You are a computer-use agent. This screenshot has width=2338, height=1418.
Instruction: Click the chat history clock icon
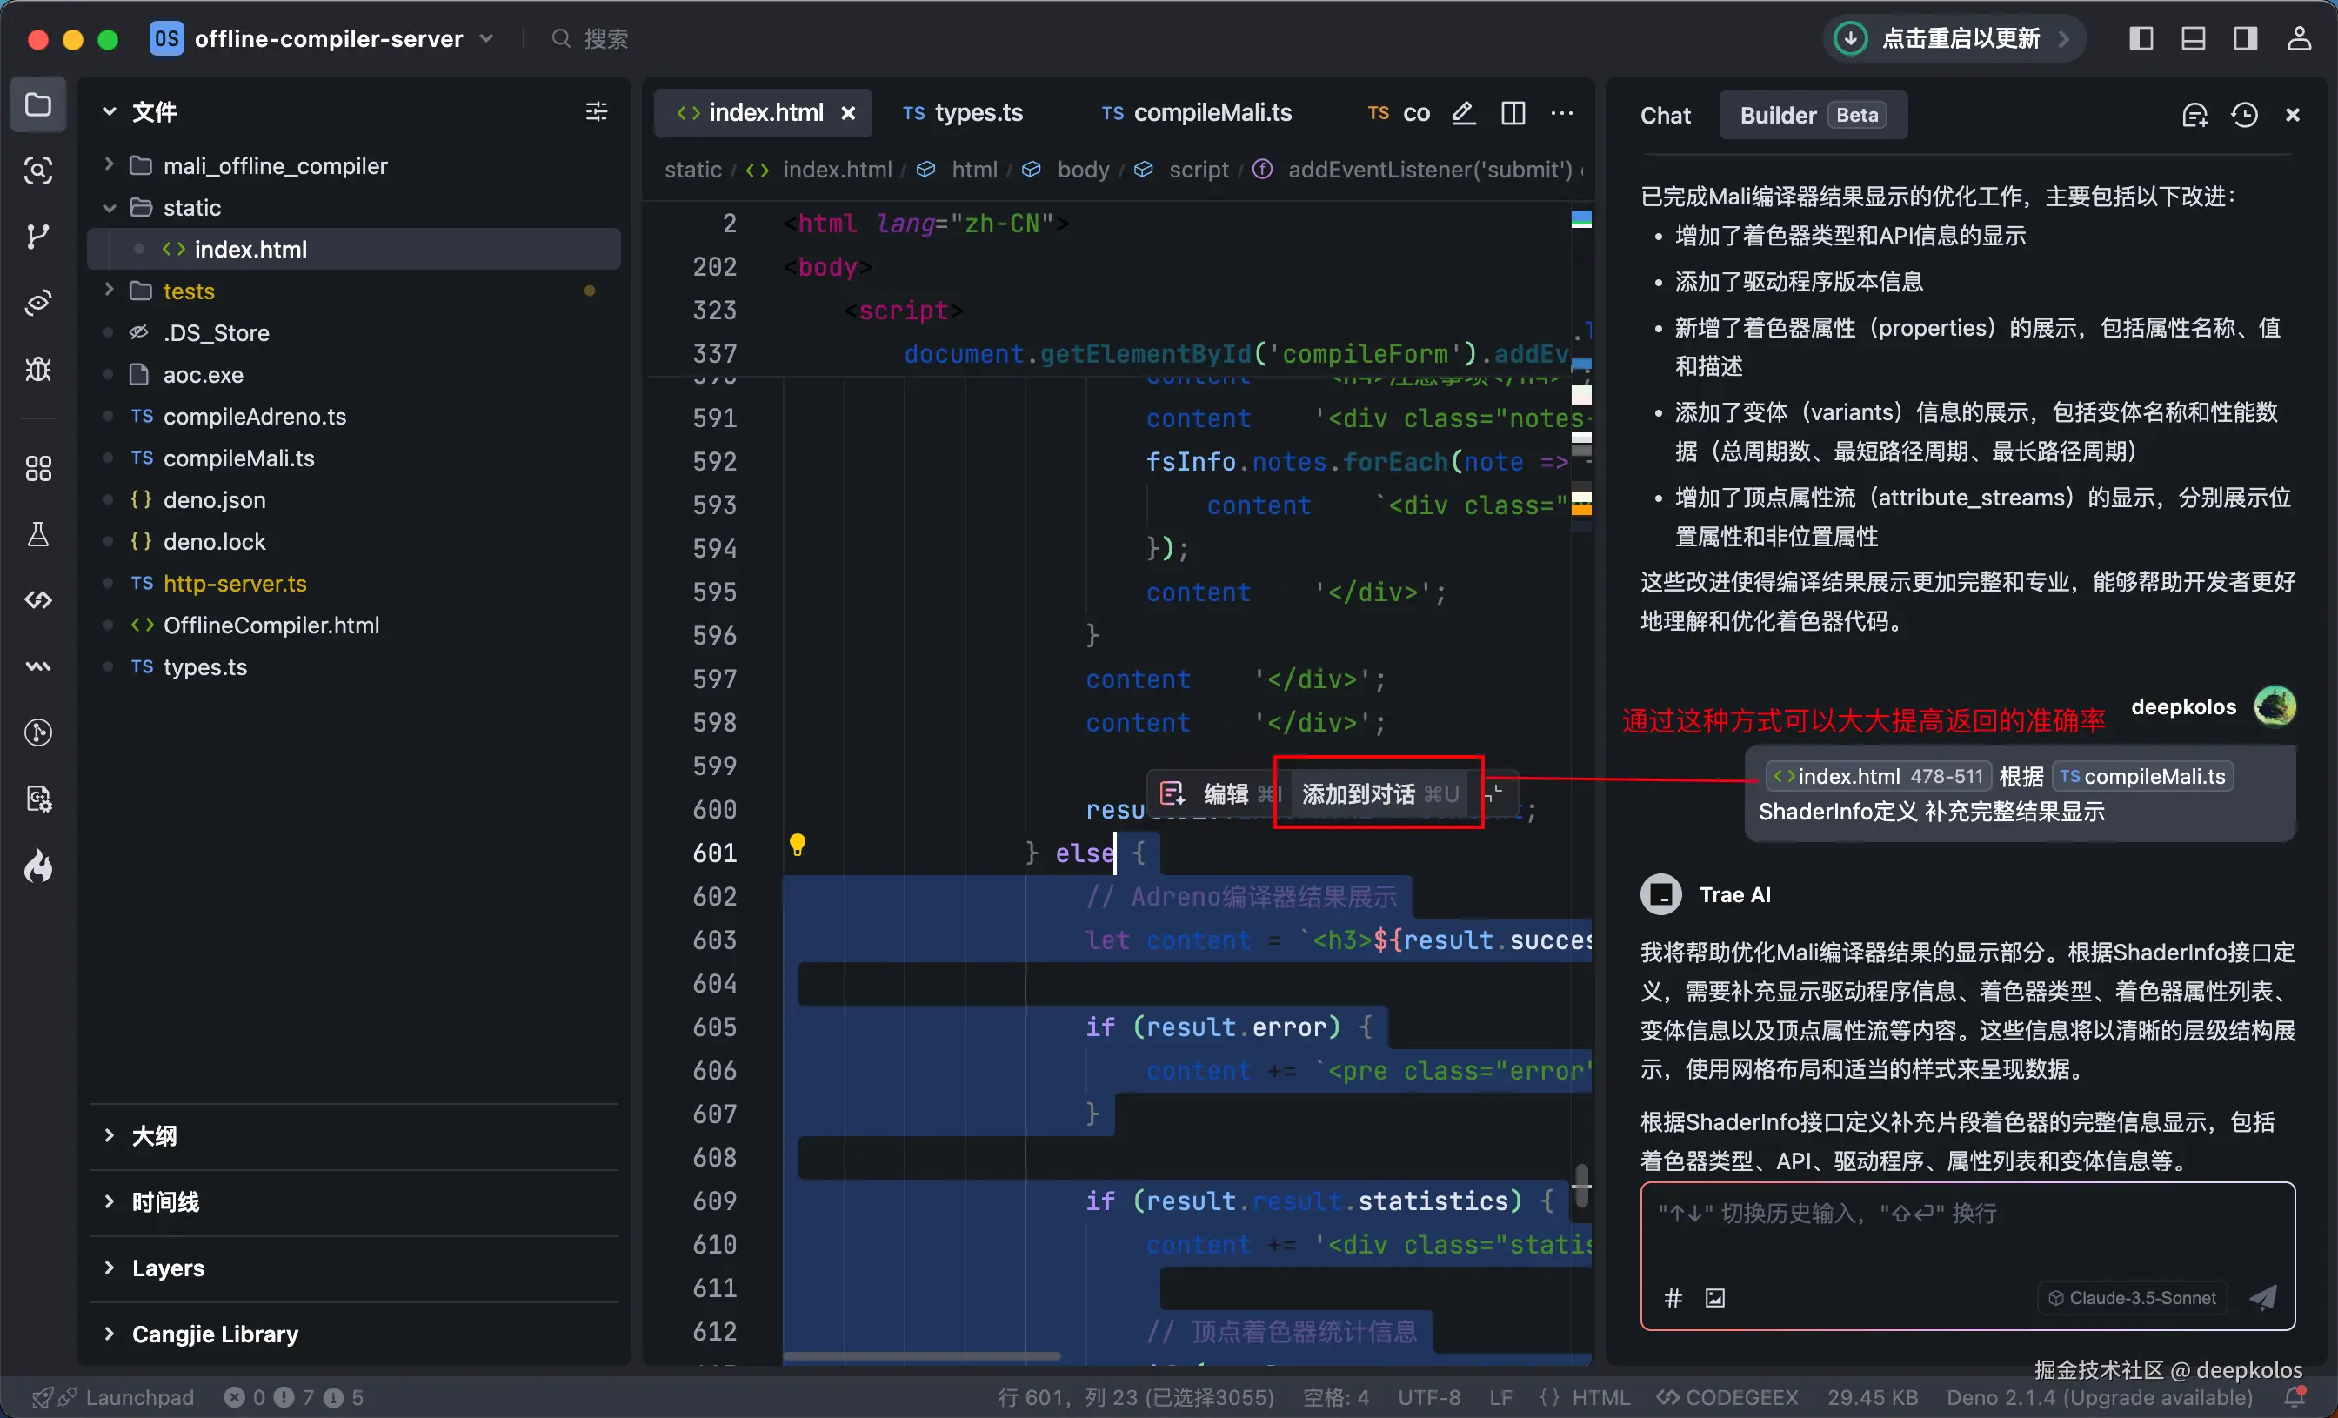pyautogui.click(x=2244, y=115)
